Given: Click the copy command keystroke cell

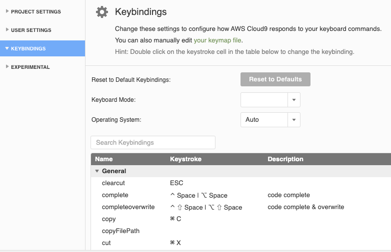Looking at the screenshot, I should (176, 219).
